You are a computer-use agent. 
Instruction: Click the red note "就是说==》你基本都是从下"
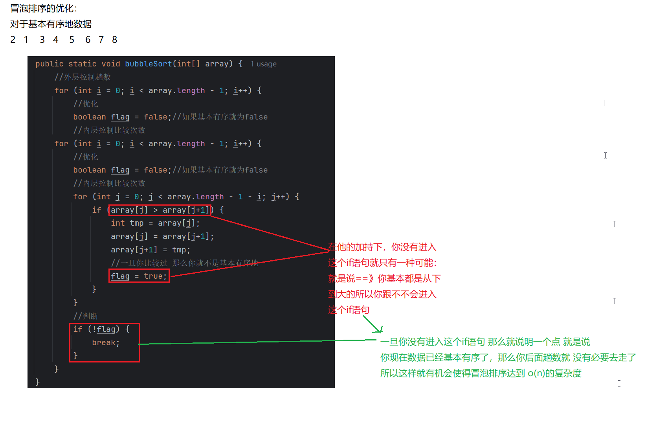click(384, 278)
